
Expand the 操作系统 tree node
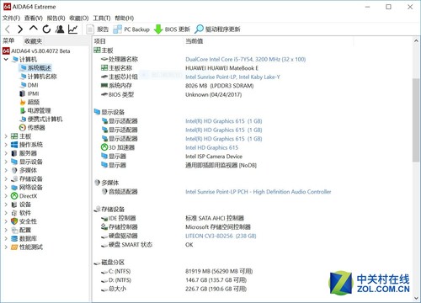[6, 145]
